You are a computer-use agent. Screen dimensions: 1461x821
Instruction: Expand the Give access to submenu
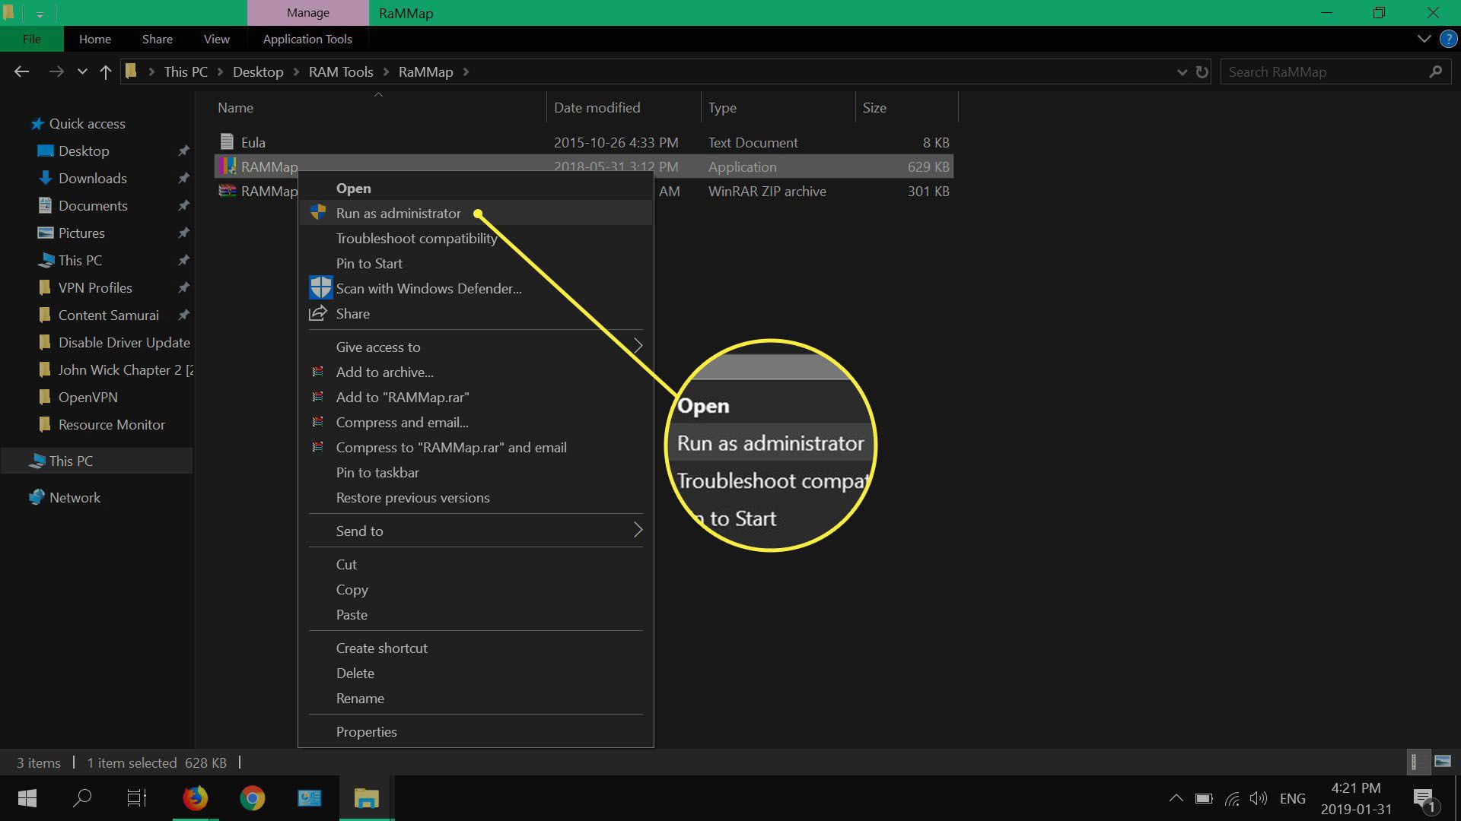pos(476,347)
